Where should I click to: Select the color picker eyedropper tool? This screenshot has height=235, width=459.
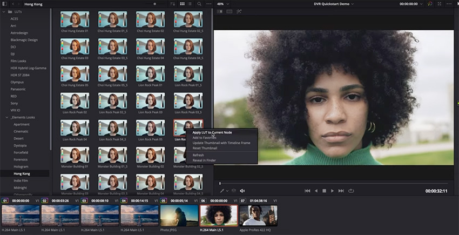coord(221,191)
